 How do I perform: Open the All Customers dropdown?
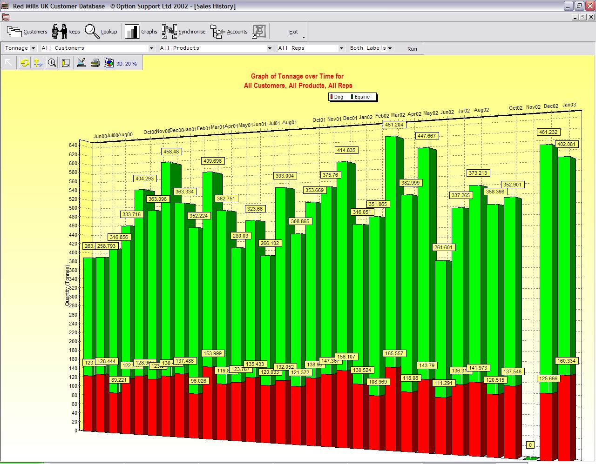[151, 48]
